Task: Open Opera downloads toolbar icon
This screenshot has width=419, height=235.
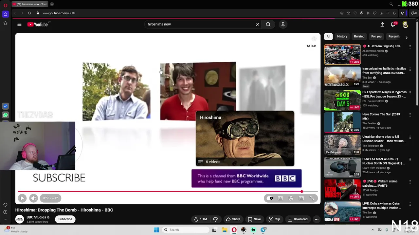Action: tap(381, 13)
